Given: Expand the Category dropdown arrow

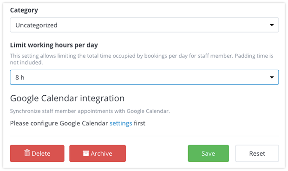Looking at the screenshot, I should pos(272,25).
